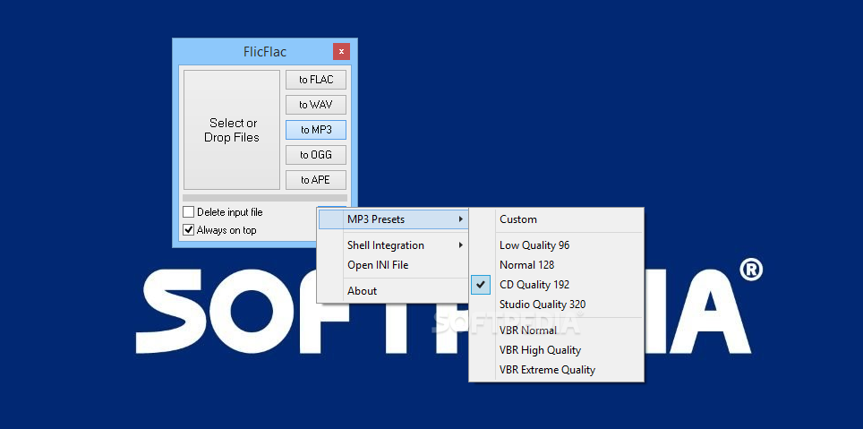Click the to FLAC conversion button
Screen dimensions: 863x429
click(316, 80)
